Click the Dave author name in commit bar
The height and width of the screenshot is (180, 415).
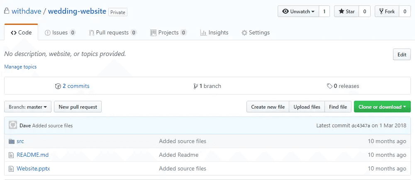(x=25, y=126)
